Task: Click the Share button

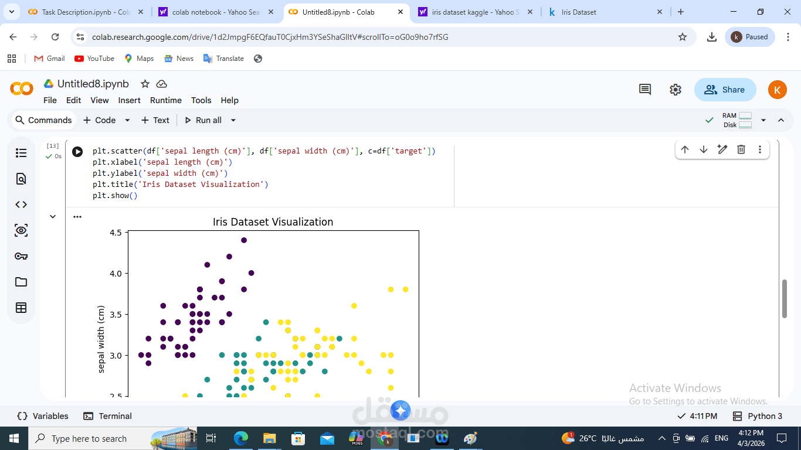Action: (725, 90)
